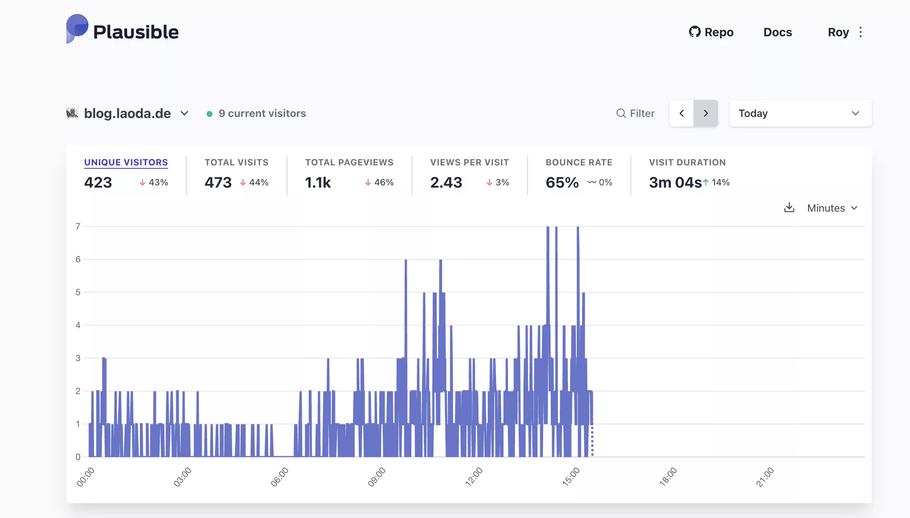Viewport: 910px width, 518px height.
Task: Go to next period arrow
Action: [705, 113]
